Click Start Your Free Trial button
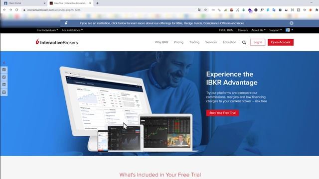This screenshot has height=179, width=319. pyautogui.click(x=222, y=113)
